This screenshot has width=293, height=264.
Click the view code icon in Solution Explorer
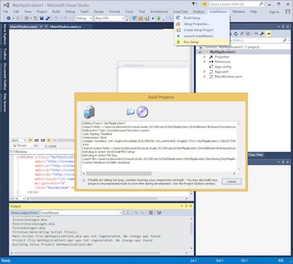click(x=256, y=33)
